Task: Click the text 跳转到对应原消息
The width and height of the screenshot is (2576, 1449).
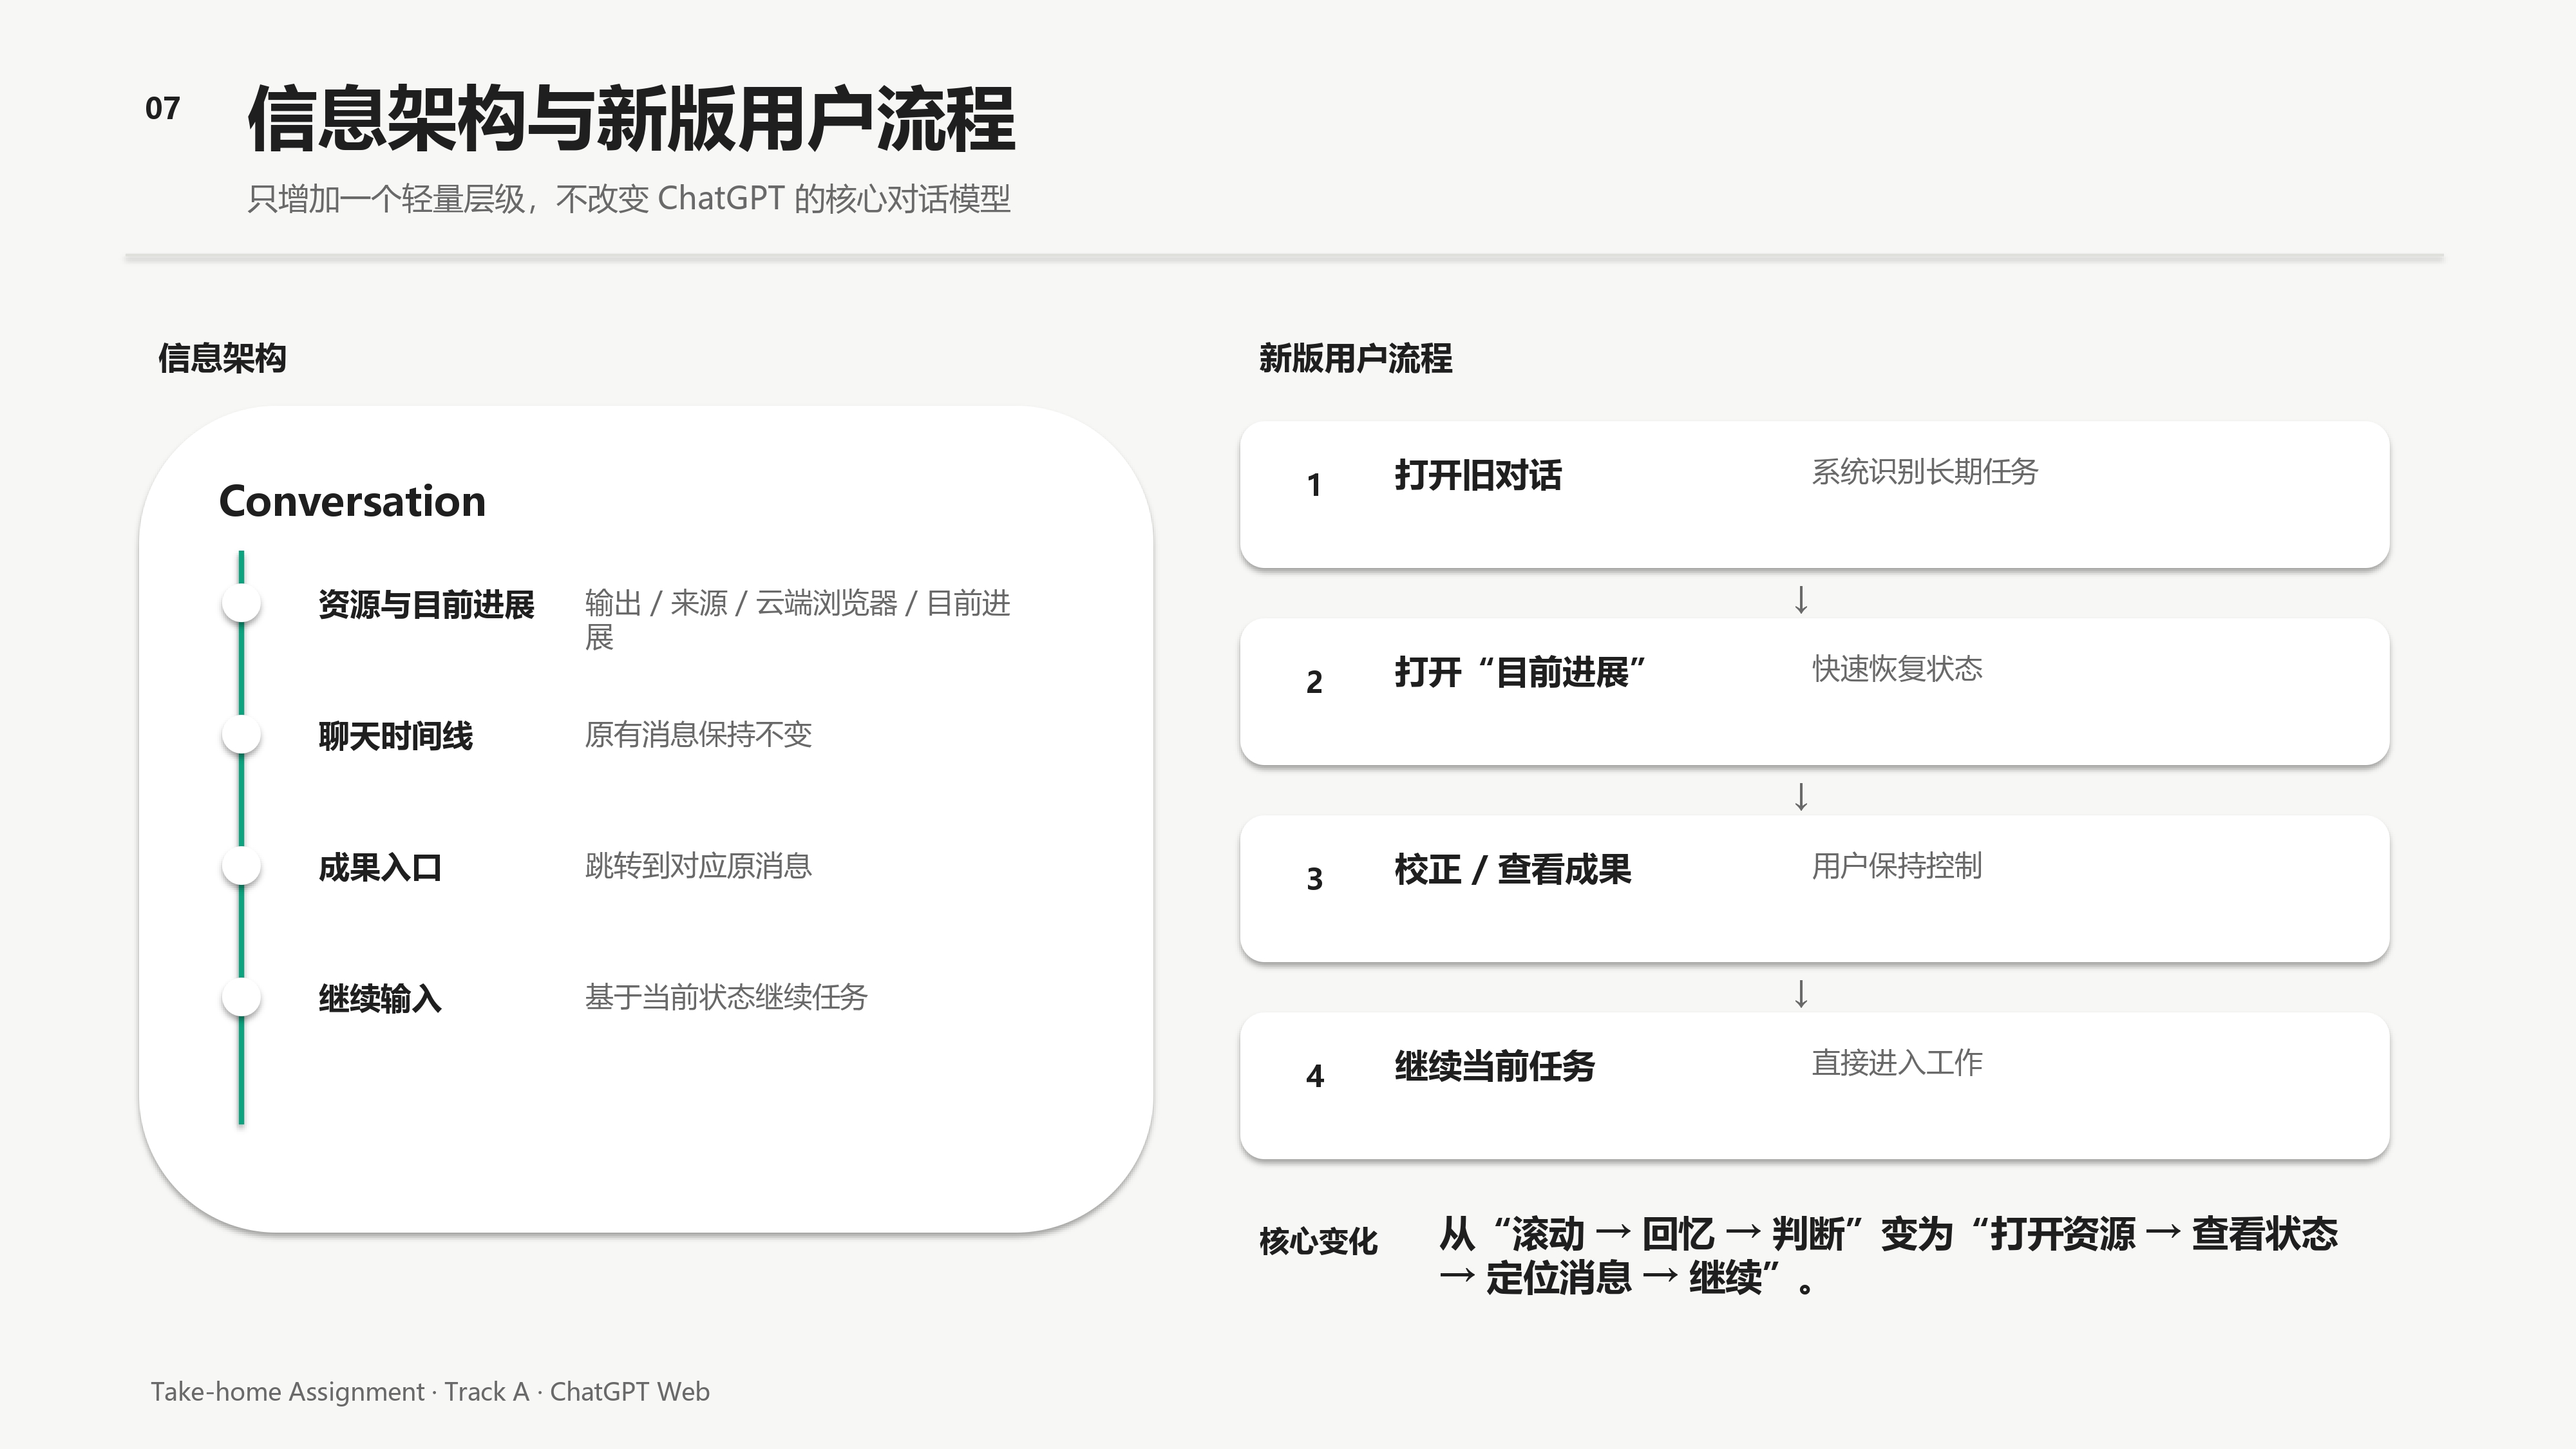Action: pyautogui.click(x=698, y=865)
